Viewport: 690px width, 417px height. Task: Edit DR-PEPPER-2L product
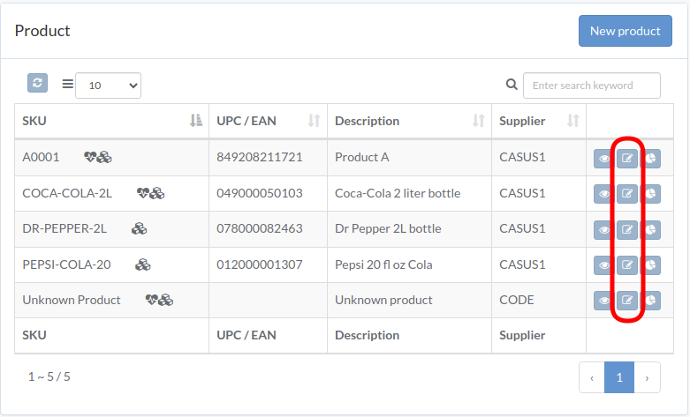tap(627, 229)
